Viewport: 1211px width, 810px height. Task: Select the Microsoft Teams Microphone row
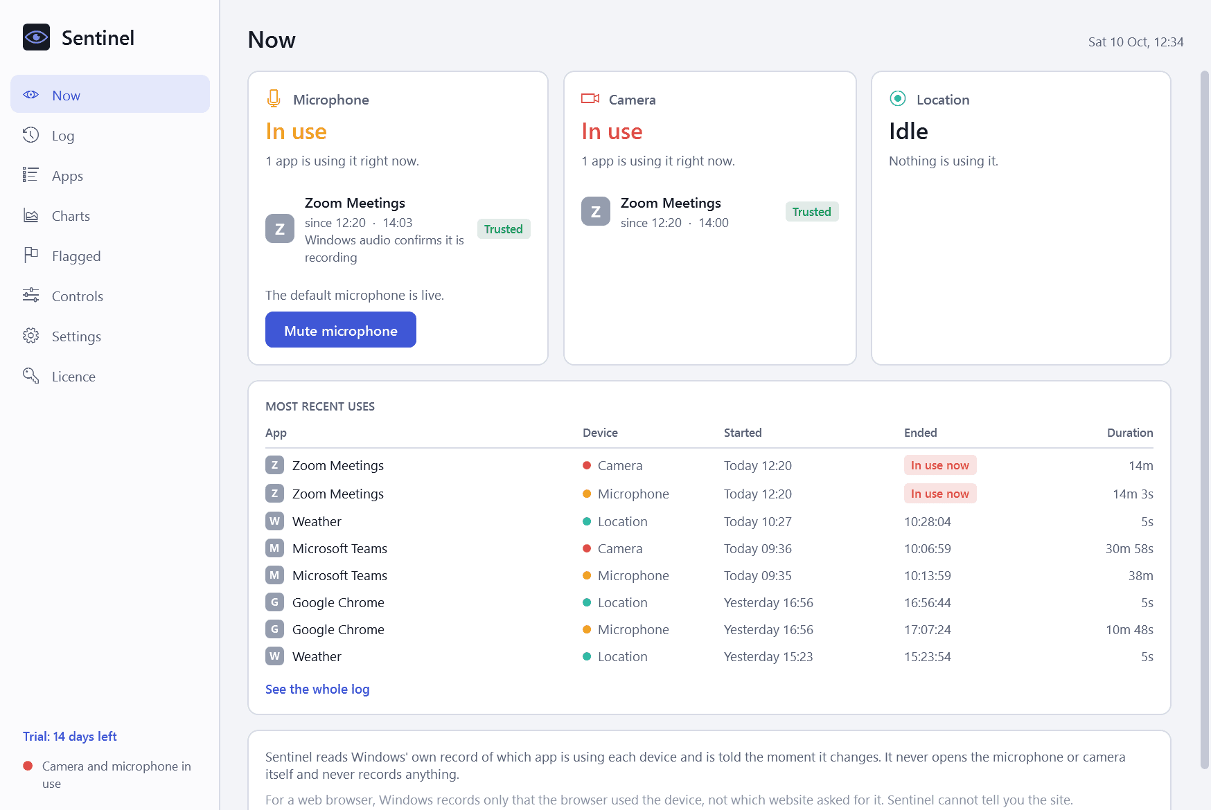pos(709,575)
